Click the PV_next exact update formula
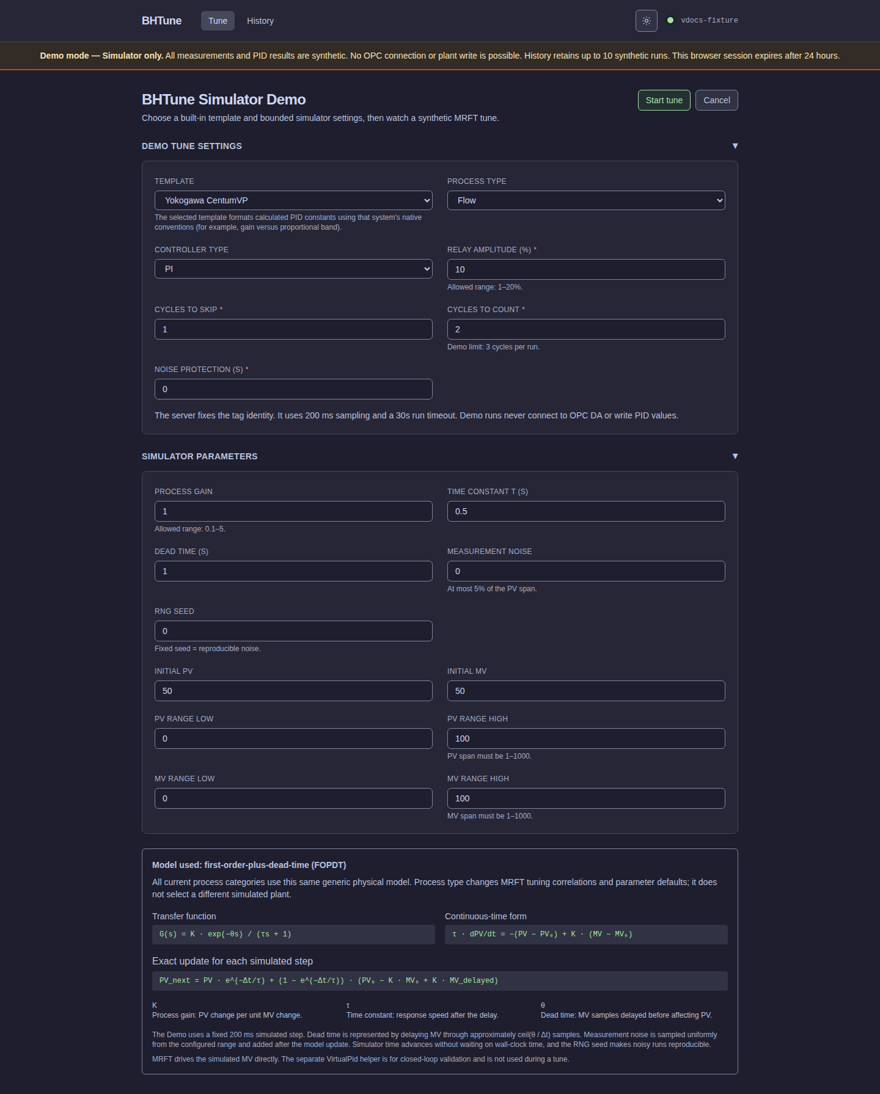The height and width of the screenshot is (1094, 880). [x=440, y=981]
